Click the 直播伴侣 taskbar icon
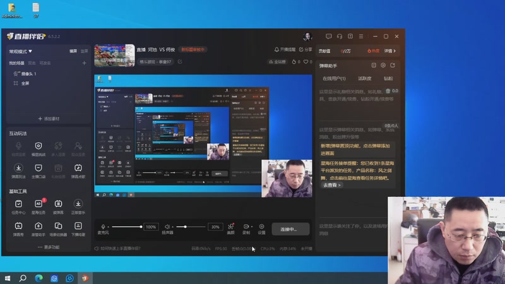505x284 pixels. [85, 278]
